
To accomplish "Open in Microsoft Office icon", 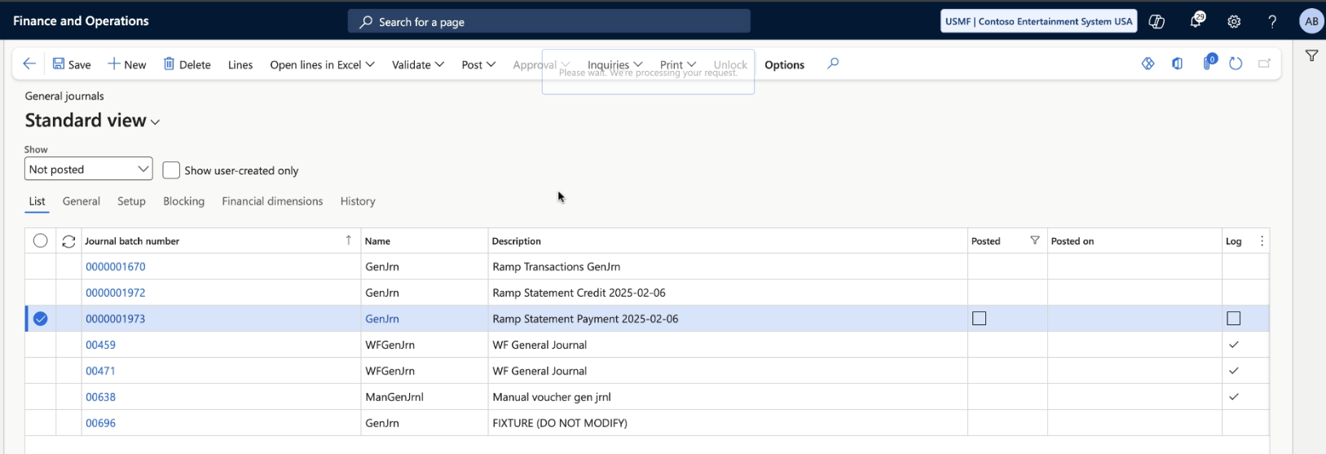I will click(x=1178, y=64).
